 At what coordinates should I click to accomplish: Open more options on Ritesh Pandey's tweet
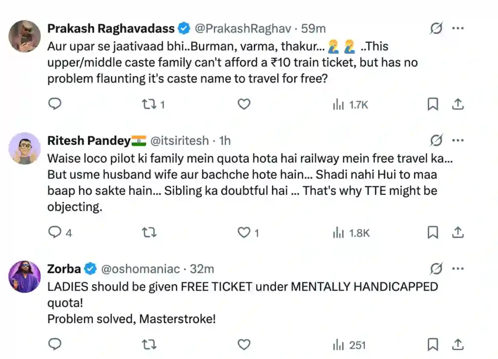(458, 141)
